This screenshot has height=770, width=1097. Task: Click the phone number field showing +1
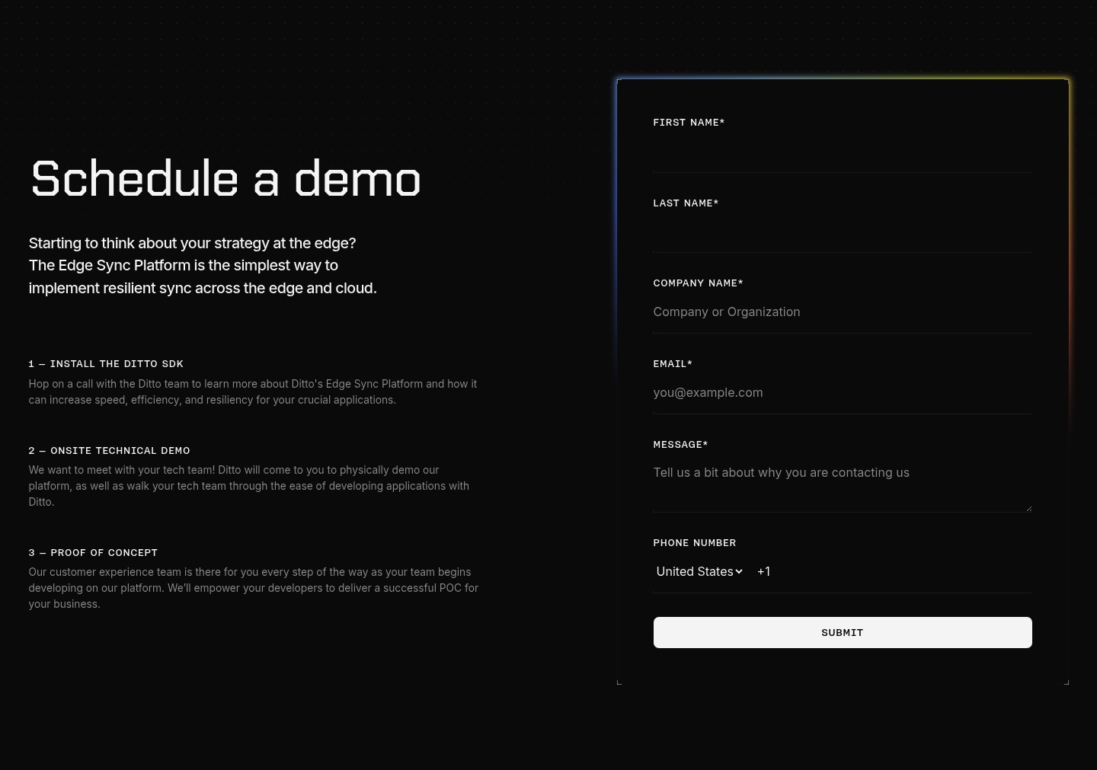(891, 572)
